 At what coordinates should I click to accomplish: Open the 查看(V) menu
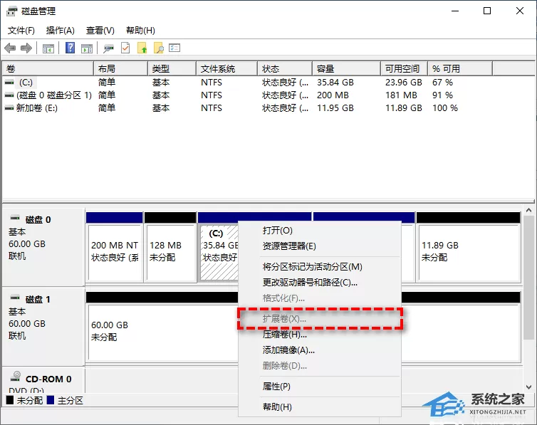(x=100, y=31)
